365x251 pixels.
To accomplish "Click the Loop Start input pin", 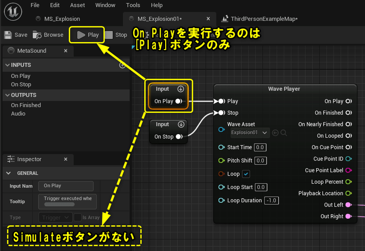I will pos(221,187).
